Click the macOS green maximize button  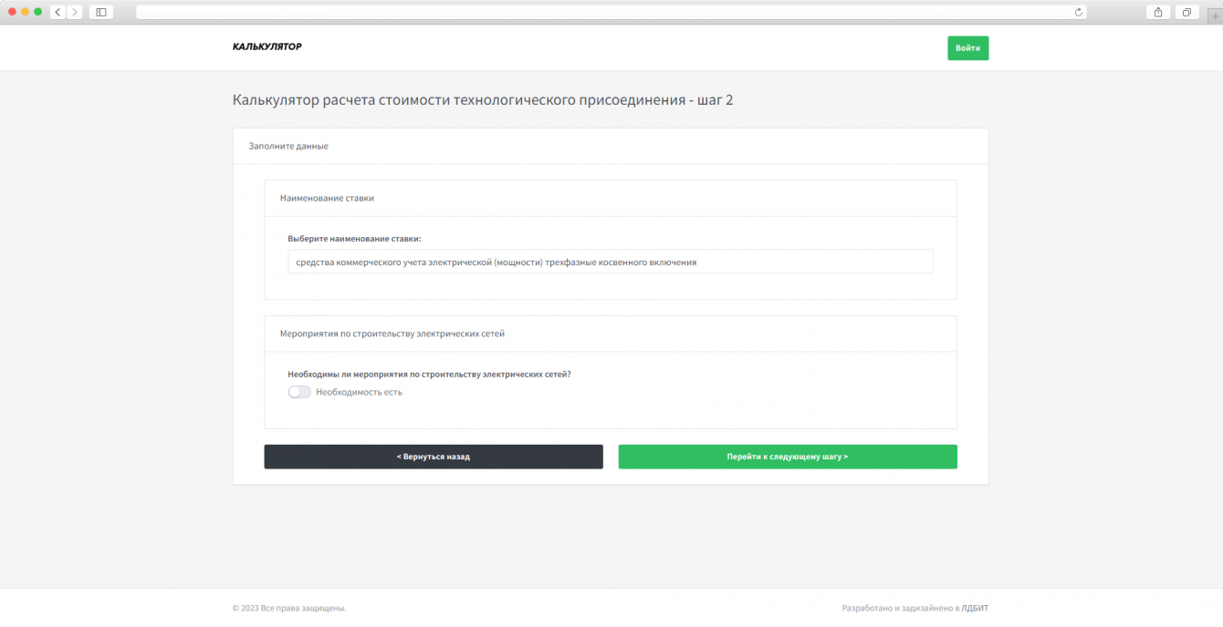[38, 12]
